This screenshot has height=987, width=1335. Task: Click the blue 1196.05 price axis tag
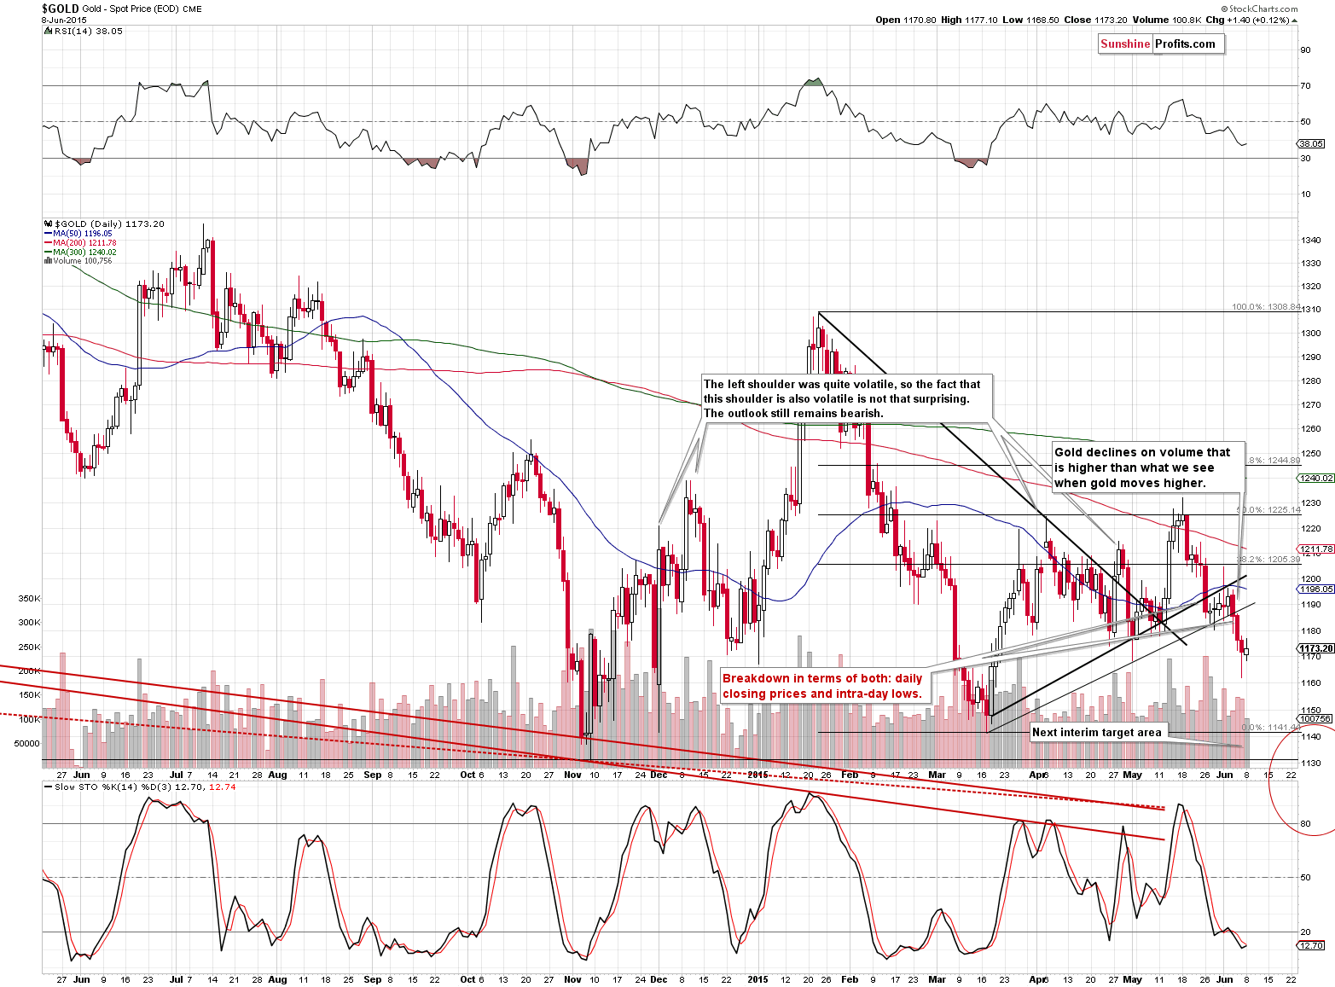coord(1316,589)
